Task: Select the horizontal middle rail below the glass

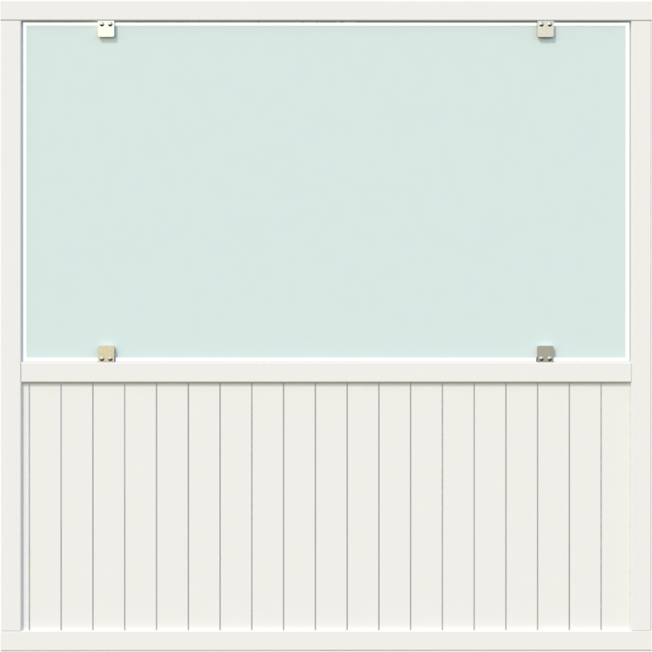Action: (x=325, y=373)
